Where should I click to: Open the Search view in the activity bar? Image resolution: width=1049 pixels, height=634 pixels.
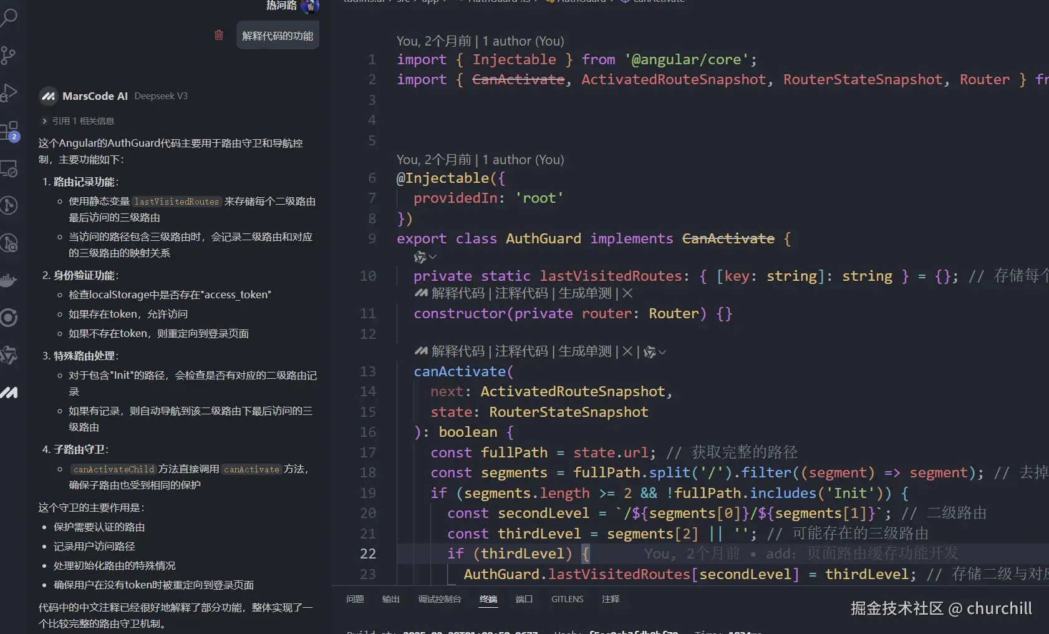coord(9,17)
